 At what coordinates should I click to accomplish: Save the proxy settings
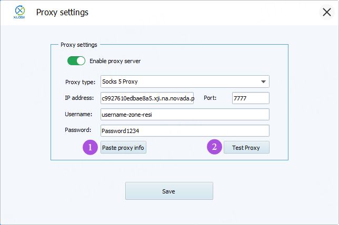point(169,191)
